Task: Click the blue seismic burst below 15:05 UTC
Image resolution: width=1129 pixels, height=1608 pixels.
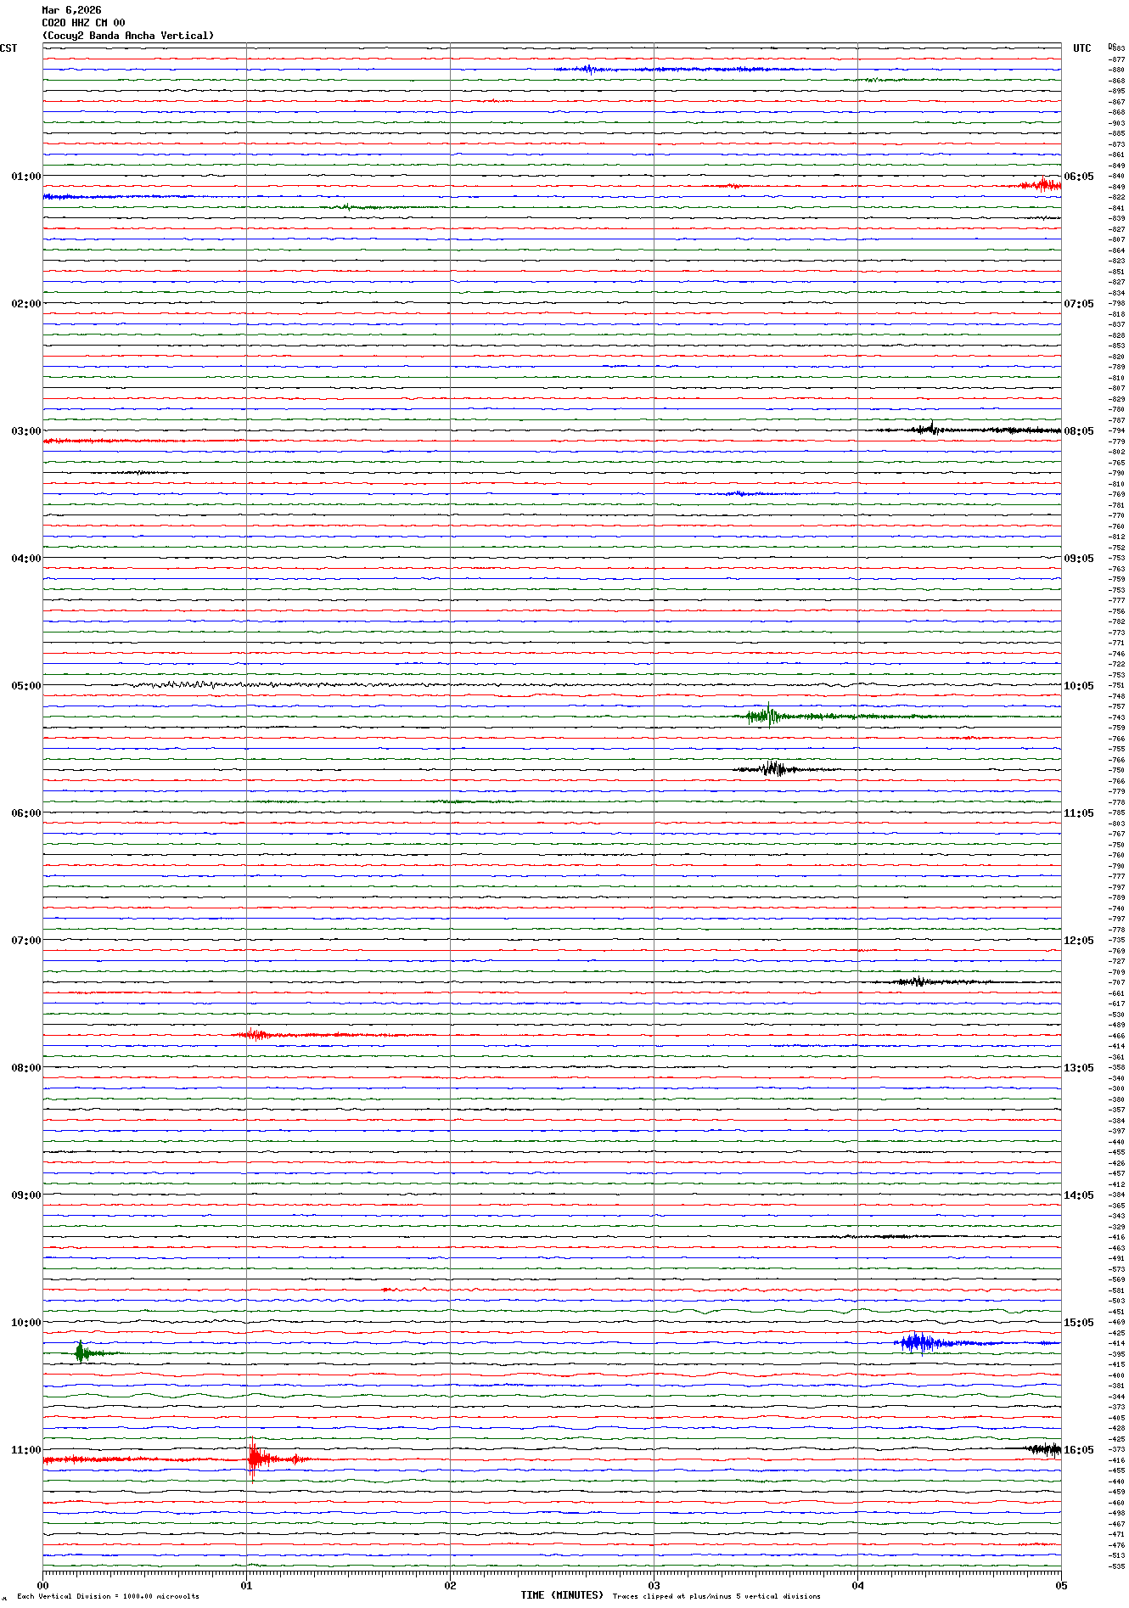Action: [x=919, y=1343]
